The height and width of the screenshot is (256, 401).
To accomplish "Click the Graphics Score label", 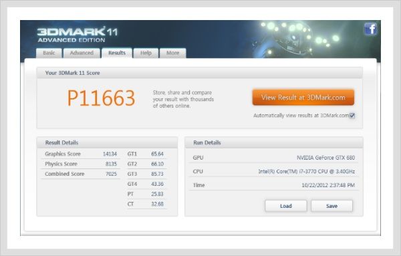I will coord(63,154).
